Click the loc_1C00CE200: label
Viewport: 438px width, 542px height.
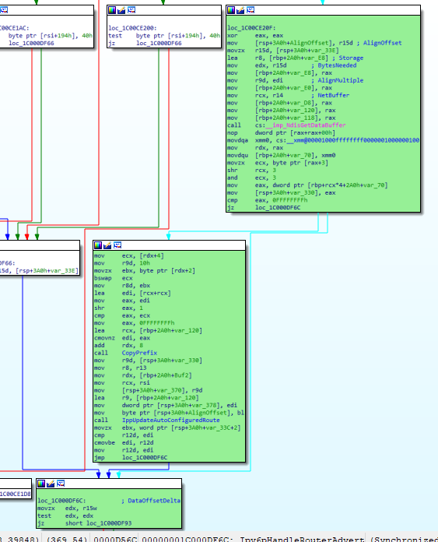point(132,28)
